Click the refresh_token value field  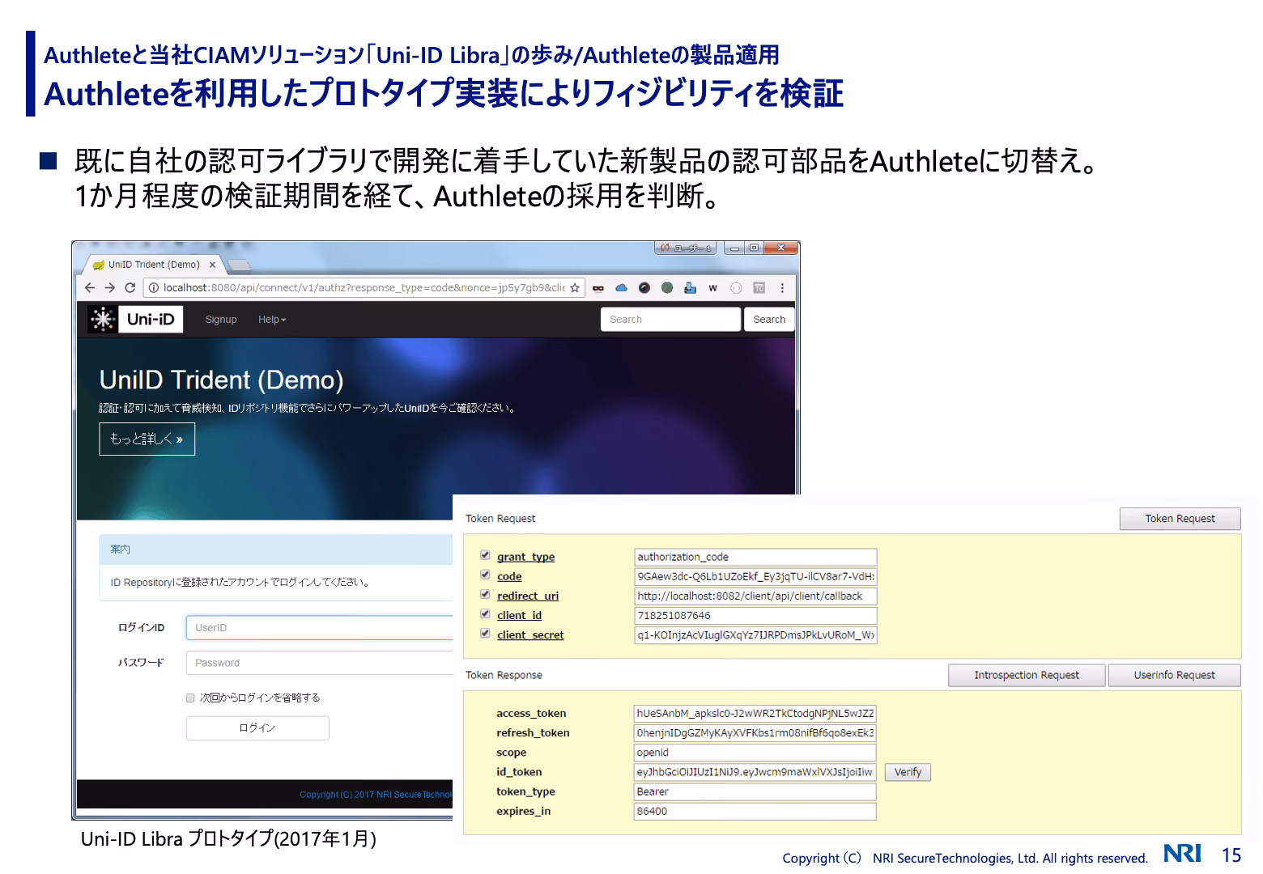(755, 733)
